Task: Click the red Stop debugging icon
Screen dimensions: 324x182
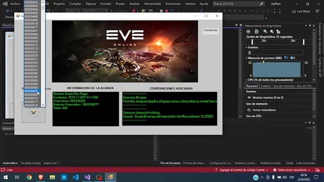Action: [167, 11]
